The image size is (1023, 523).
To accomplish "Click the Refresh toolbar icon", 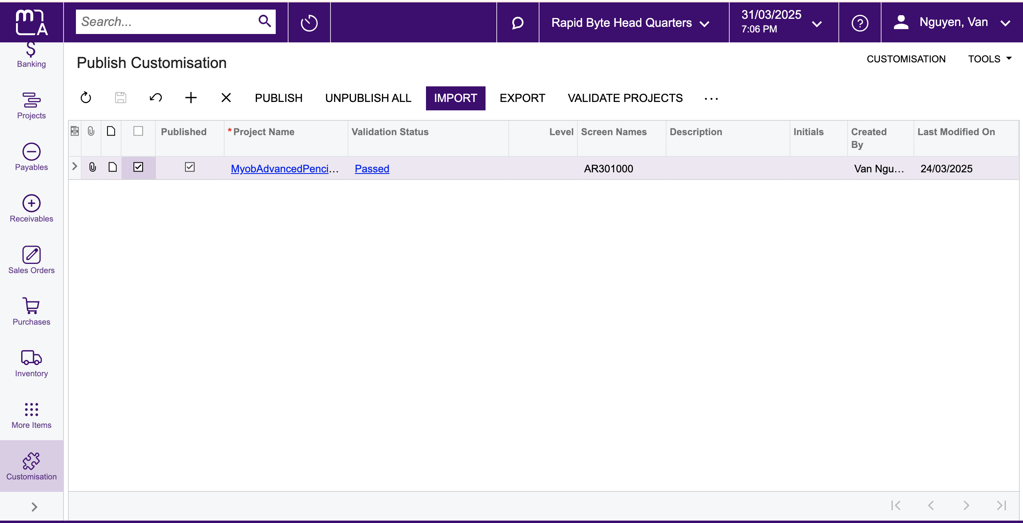I will click(86, 98).
